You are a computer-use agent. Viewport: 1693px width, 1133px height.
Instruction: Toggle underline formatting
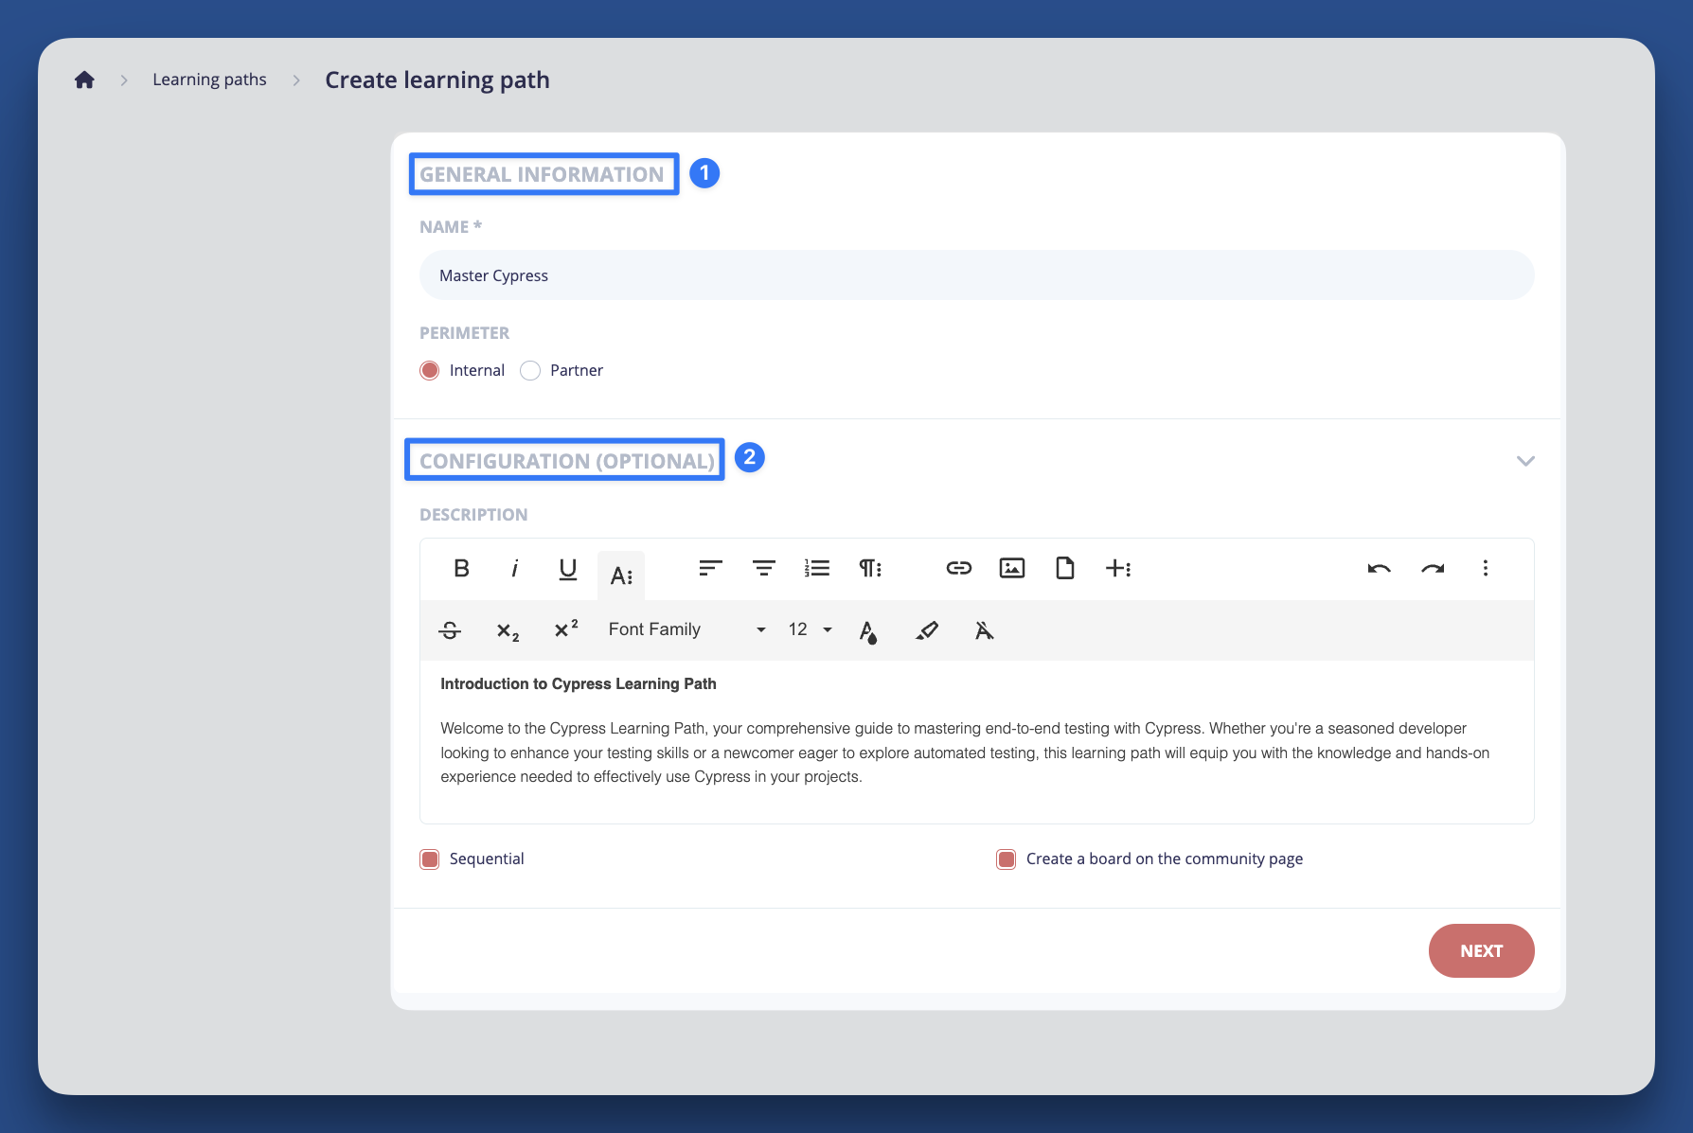pos(567,568)
